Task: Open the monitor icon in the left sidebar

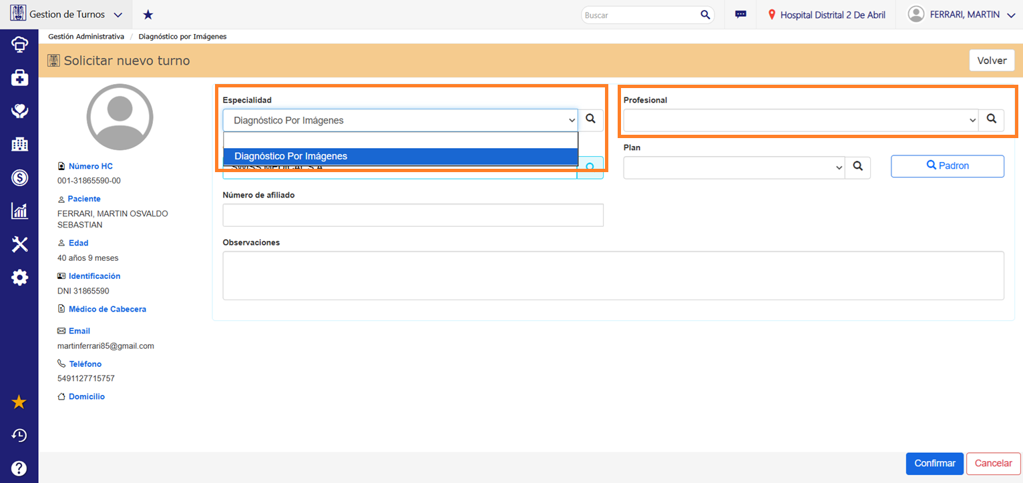Action: click(x=19, y=45)
